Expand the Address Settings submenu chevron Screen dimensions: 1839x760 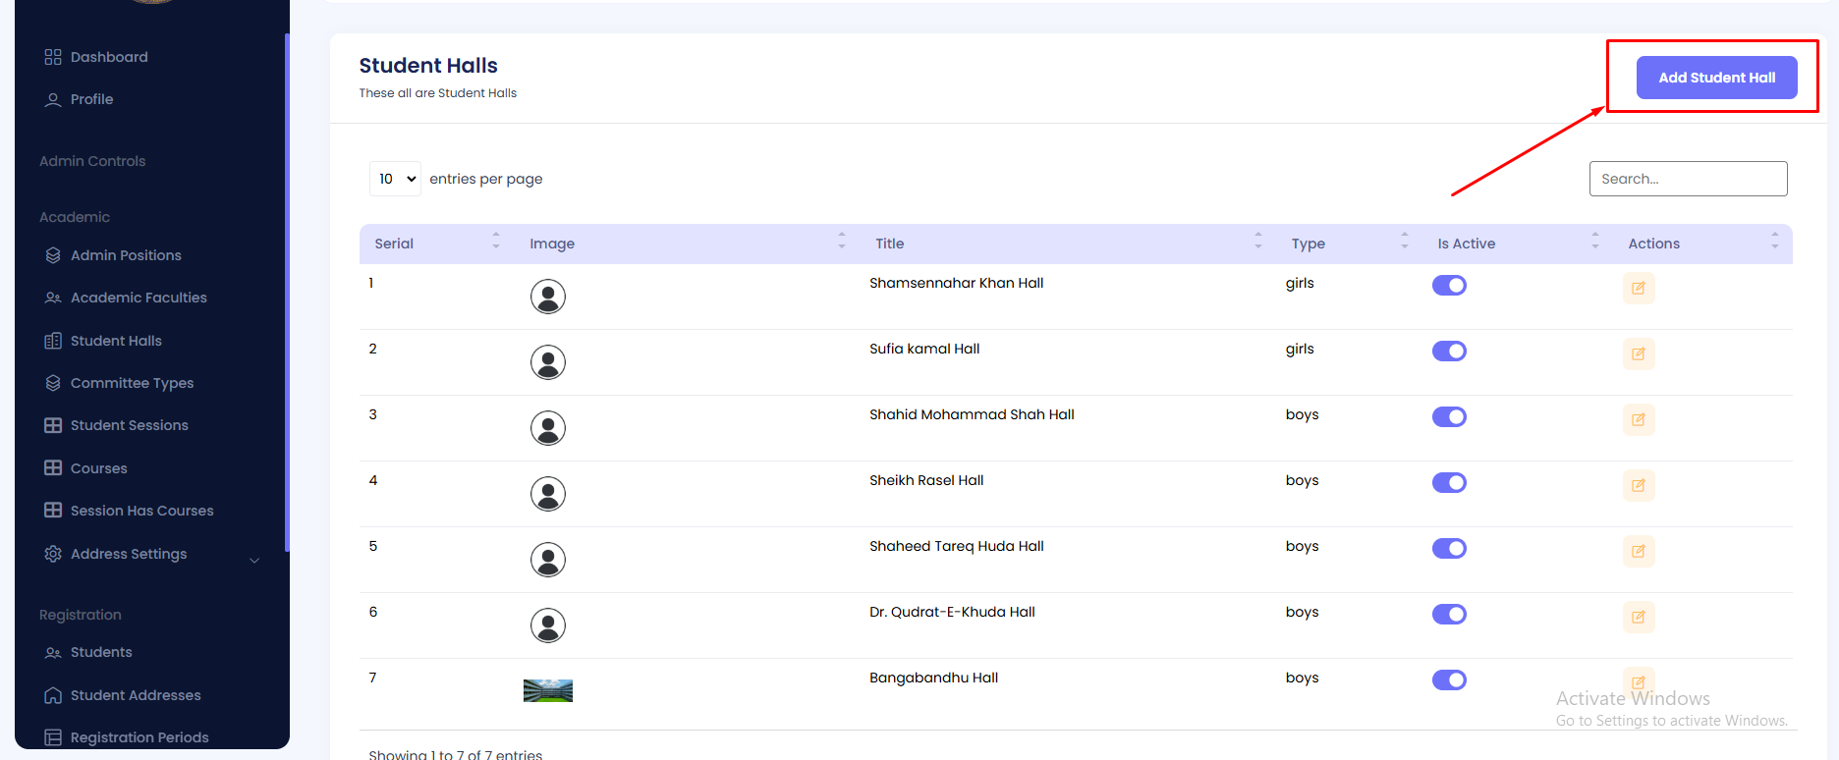(254, 561)
